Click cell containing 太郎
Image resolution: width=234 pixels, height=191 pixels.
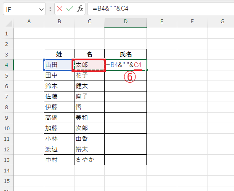pos(90,65)
